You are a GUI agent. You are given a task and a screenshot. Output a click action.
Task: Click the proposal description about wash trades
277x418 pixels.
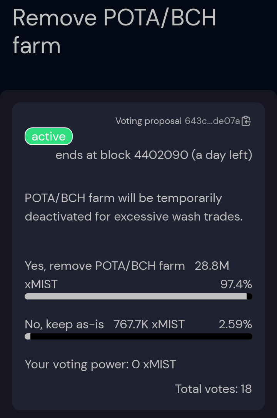click(x=134, y=207)
